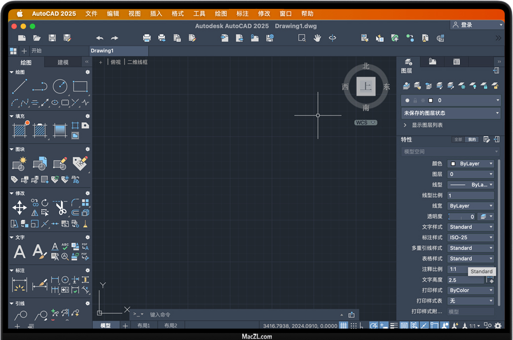513x340 pixels.
Task: Activate the Move tool in 修改 panel
Action: point(20,207)
